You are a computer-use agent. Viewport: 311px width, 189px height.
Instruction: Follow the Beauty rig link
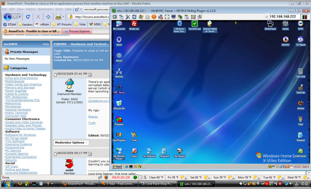(93, 117)
